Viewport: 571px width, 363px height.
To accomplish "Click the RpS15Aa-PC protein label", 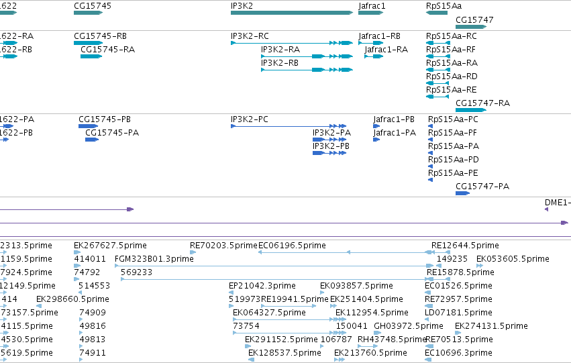I will (453, 119).
